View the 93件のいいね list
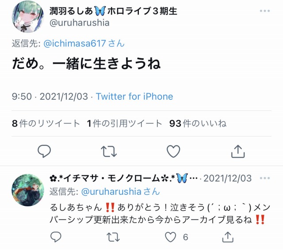This screenshot has width=283, height=250. [198, 124]
